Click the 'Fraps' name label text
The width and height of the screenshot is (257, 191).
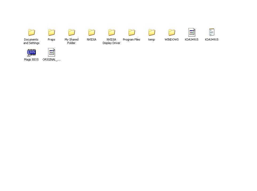pos(51,40)
